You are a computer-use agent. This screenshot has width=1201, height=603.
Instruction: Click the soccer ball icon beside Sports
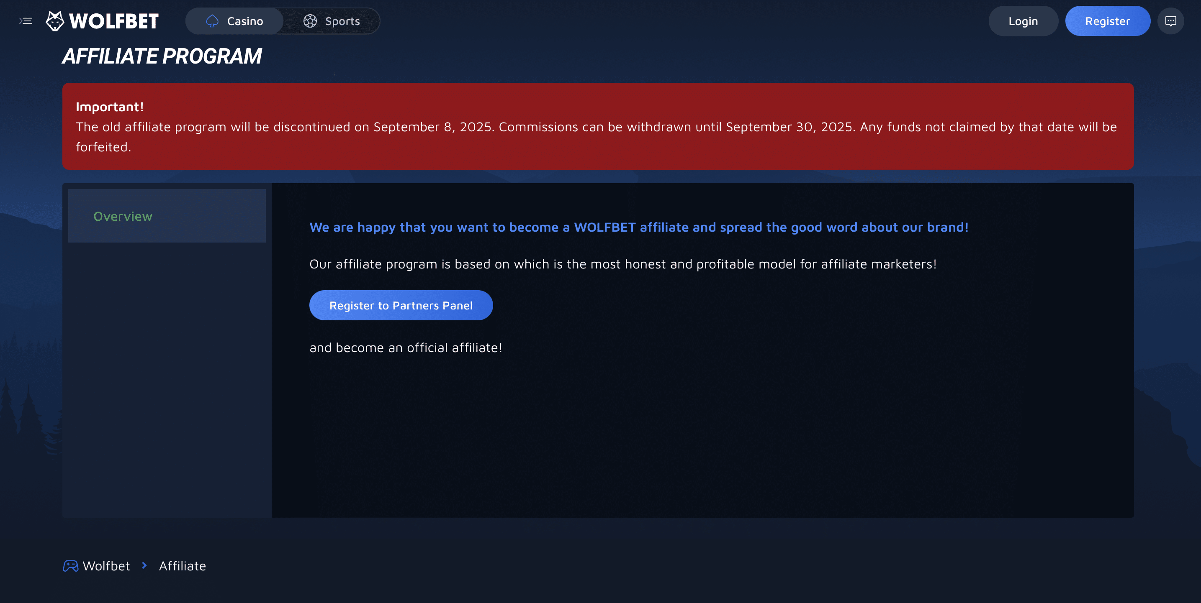pos(310,21)
